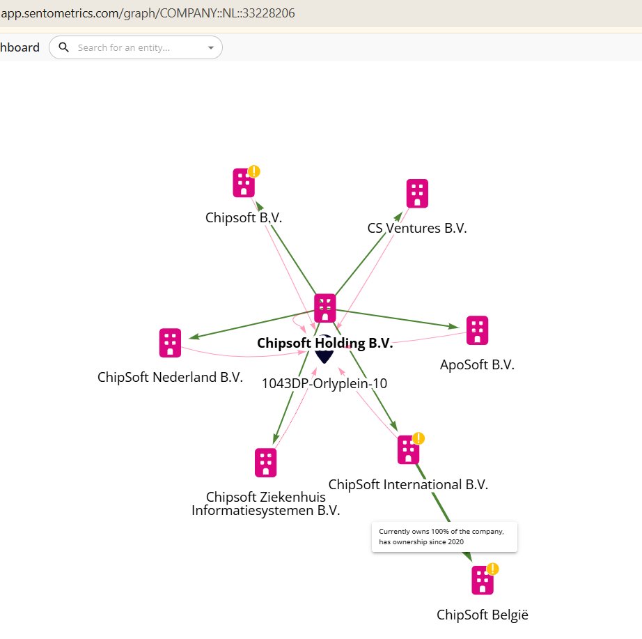Viewport: 642px width, 639px height.
Task: Select the ChipSoft België building icon
Action: click(x=483, y=580)
